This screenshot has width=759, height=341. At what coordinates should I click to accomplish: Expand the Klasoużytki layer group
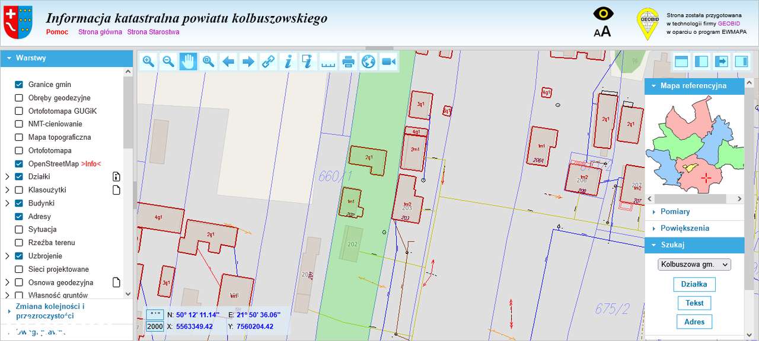(7, 190)
